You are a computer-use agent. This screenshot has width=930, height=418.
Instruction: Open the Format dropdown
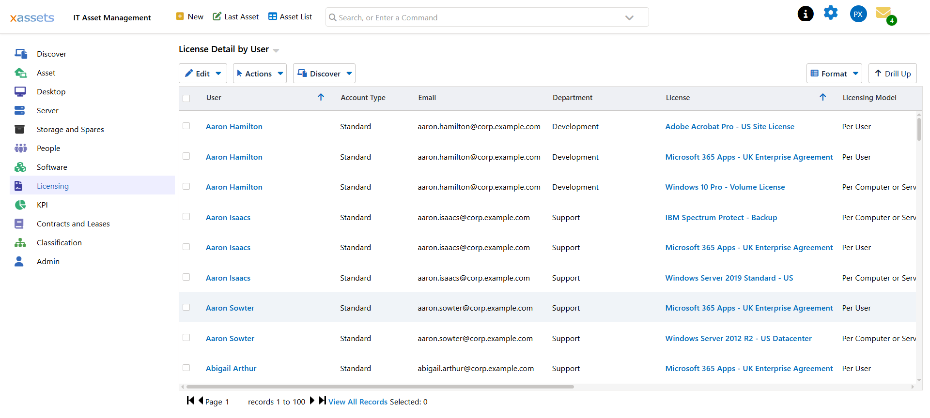coord(834,74)
